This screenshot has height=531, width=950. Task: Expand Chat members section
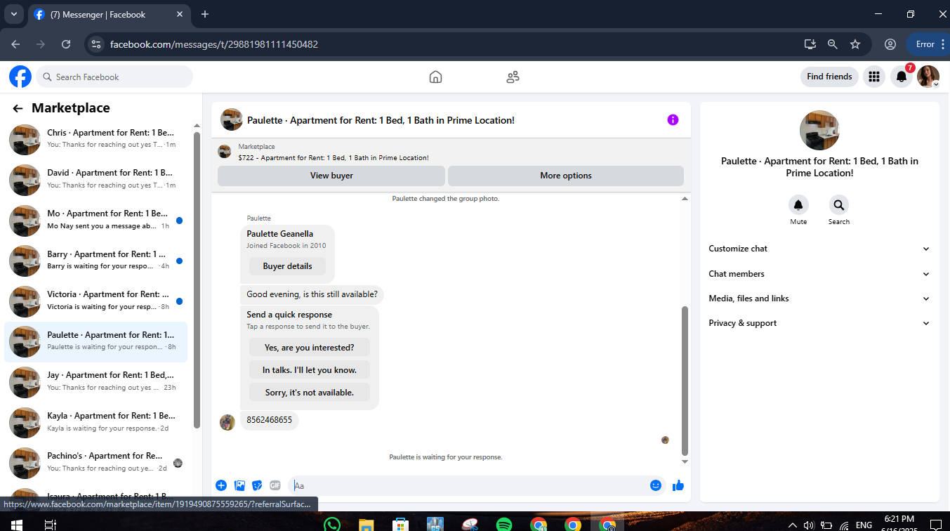click(819, 274)
